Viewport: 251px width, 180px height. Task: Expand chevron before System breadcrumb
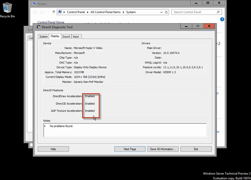[x=123, y=12]
